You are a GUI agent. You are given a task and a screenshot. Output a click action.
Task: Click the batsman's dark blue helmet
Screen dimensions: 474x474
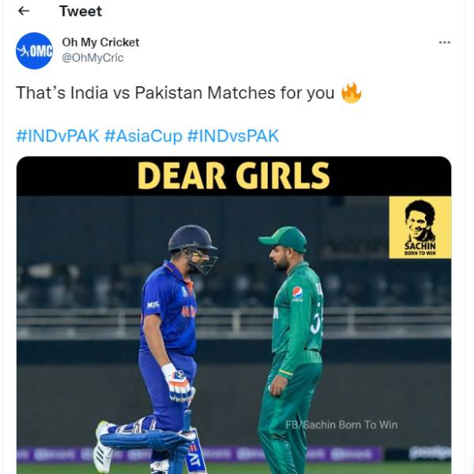point(192,239)
